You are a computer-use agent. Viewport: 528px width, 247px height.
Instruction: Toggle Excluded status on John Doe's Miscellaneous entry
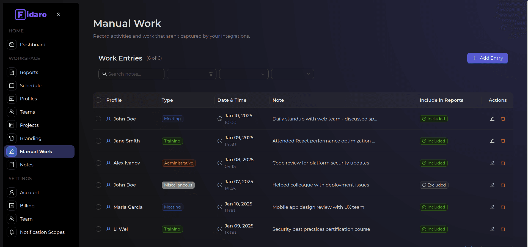click(x=434, y=185)
